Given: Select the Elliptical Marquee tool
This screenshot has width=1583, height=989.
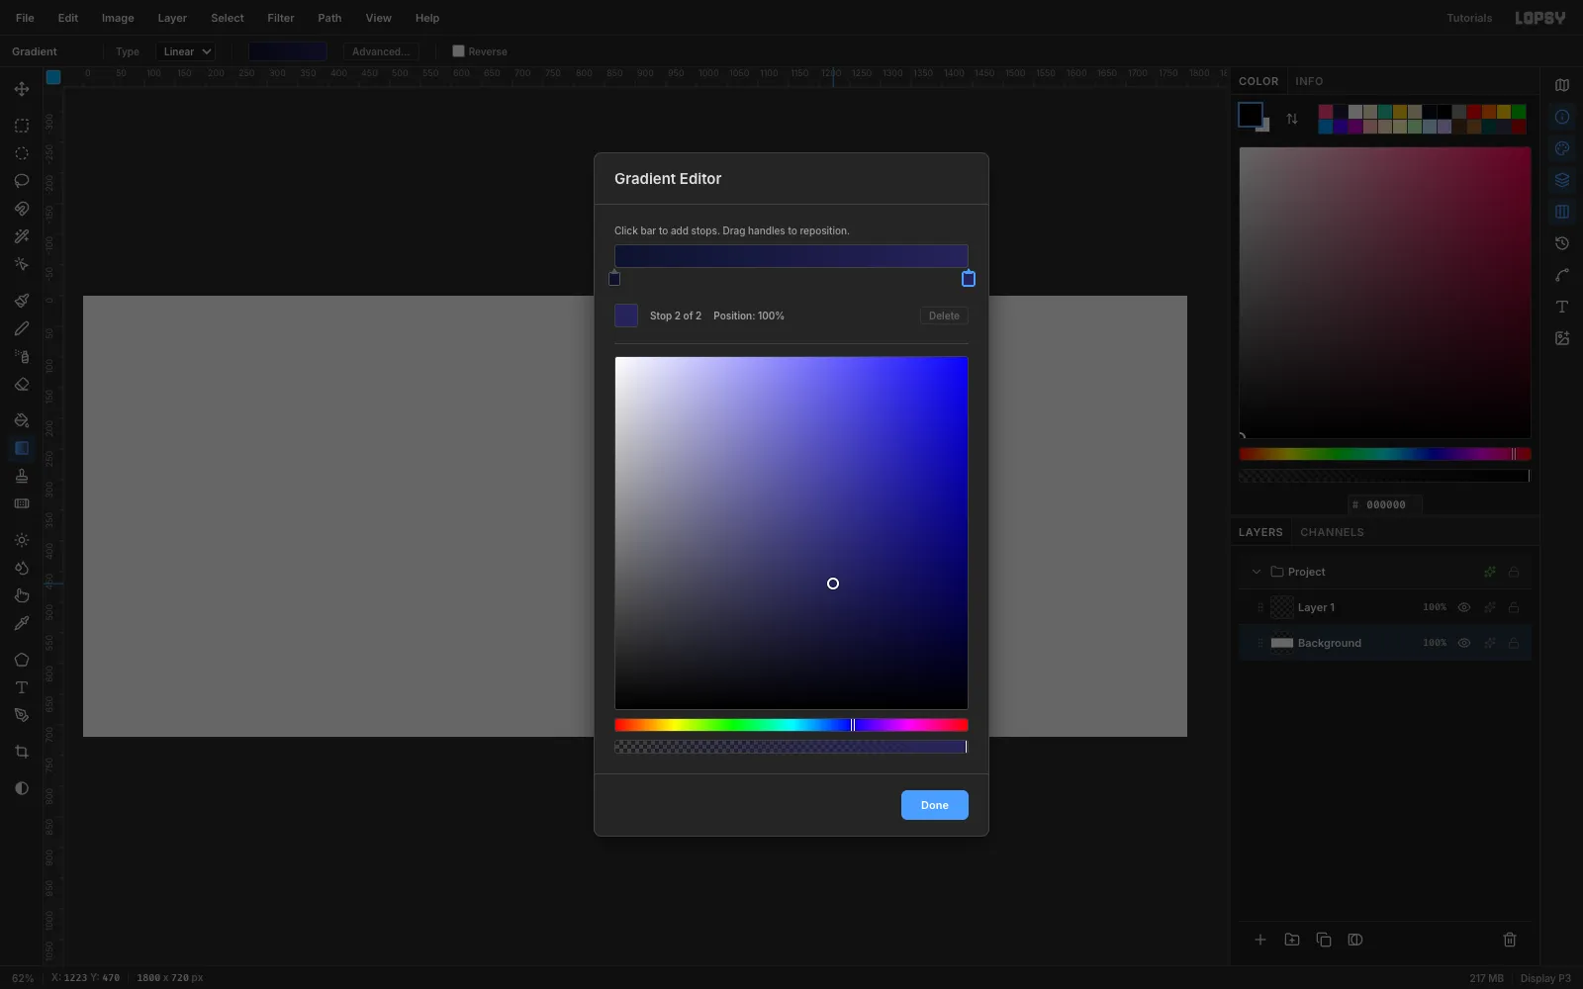Looking at the screenshot, I should [21, 153].
